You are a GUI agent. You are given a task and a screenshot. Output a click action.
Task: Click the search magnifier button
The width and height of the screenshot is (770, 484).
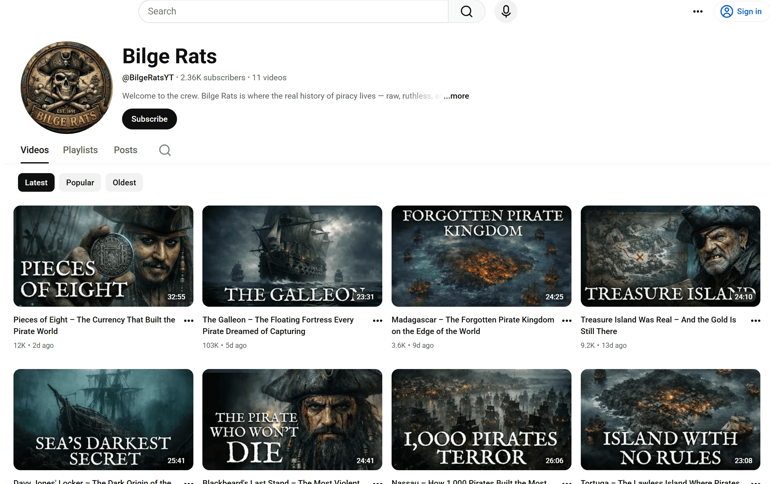(x=466, y=12)
